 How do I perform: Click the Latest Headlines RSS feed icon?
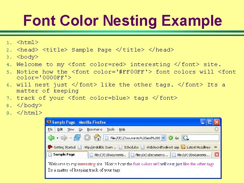point(183,147)
